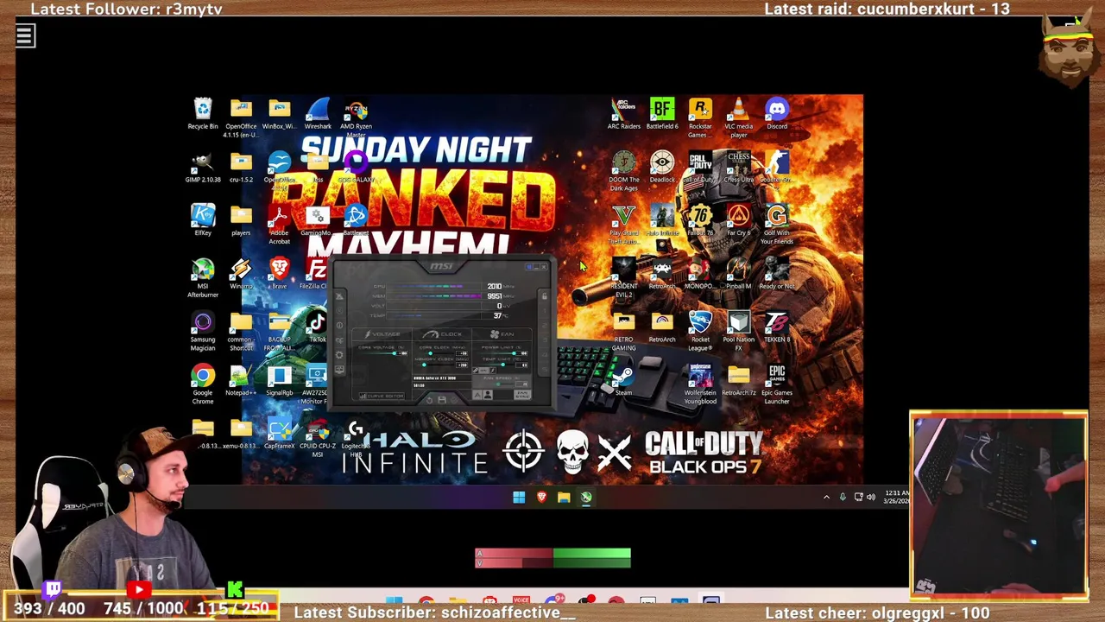This screenshot has height=622, width=1105.
Task: Show hidden system tray icons
Action: tap(826, 497)
